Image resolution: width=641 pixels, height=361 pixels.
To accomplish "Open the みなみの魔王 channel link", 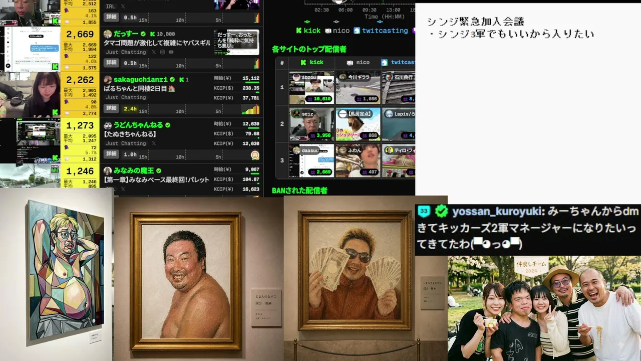I will click(134, 170).
